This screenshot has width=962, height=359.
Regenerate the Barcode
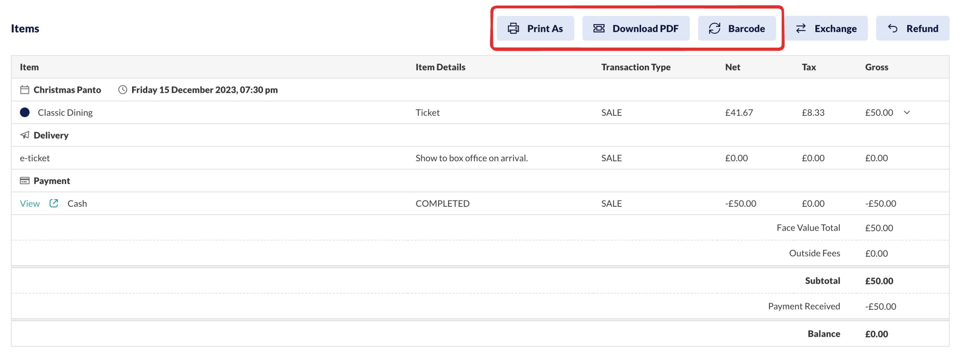(x=737, y=28)
